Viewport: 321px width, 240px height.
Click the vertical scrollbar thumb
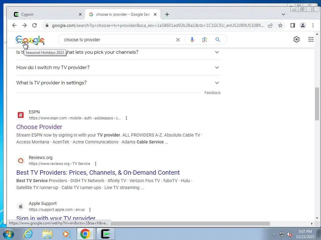coord(317,104)
